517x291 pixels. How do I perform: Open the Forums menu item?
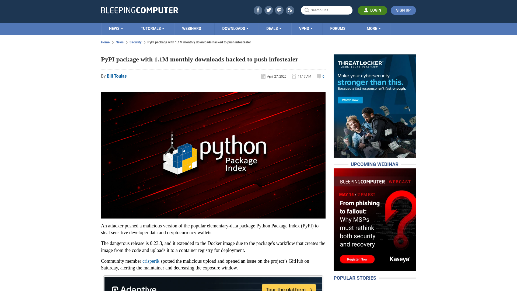(x=338, y=29)
